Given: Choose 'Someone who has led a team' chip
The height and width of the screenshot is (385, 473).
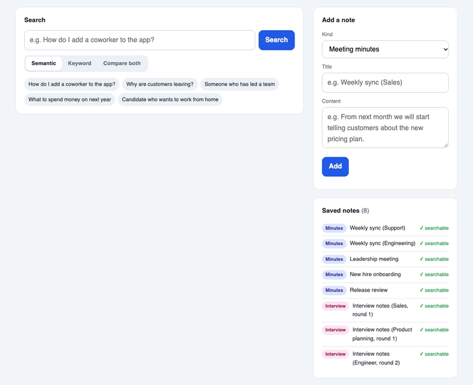Looking at the screenshot, I should click(x=239, y=84).
